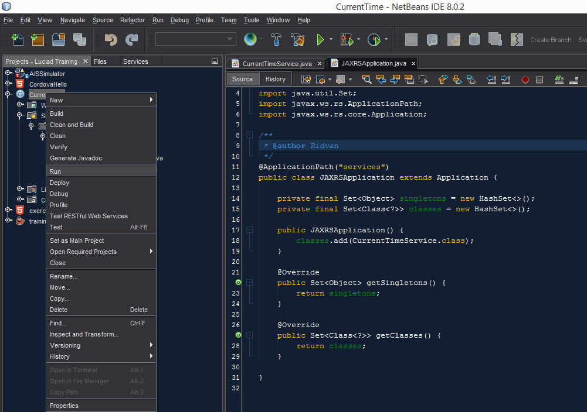Open the dropdown arrow beside Profile Project

[386, 39]
